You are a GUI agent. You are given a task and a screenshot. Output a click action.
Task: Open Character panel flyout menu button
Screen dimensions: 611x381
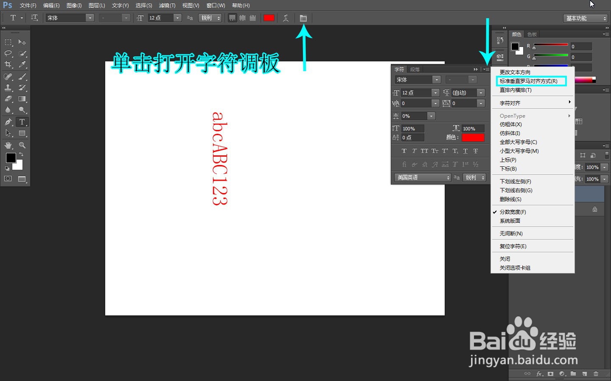pos(486,69)
